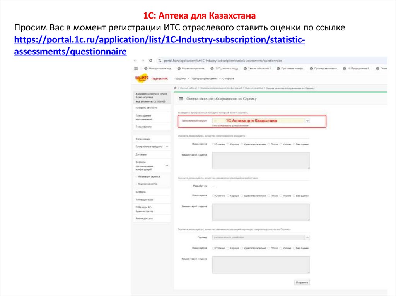
Task: Open the '1С:Предприятие 8...' bookmark
Action: [x=357, y=69]
